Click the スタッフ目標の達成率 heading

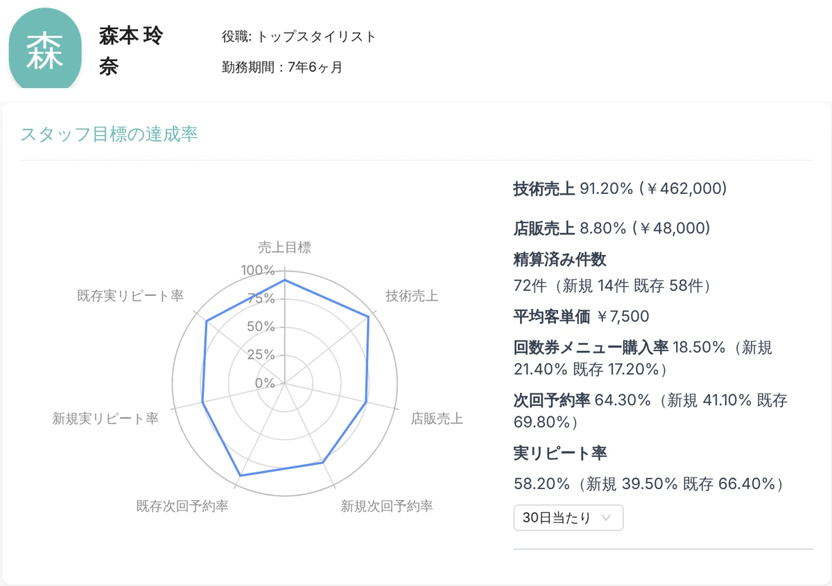pos(110,134)
